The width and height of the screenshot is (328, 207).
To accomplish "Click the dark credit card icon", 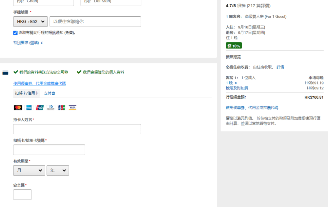I will click(5, 72).
